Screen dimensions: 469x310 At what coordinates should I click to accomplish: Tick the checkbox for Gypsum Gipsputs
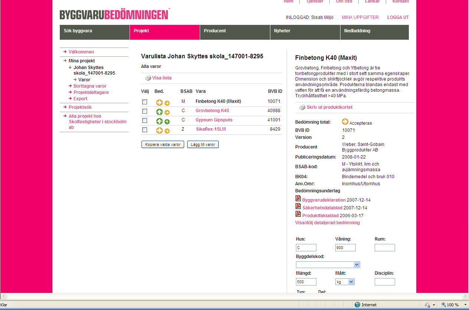point(144,120)
